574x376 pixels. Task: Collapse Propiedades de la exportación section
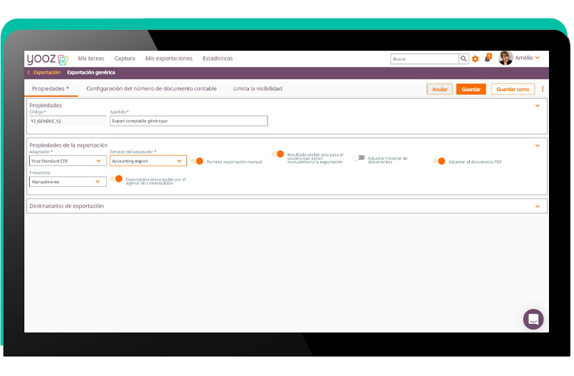point(537,146)
